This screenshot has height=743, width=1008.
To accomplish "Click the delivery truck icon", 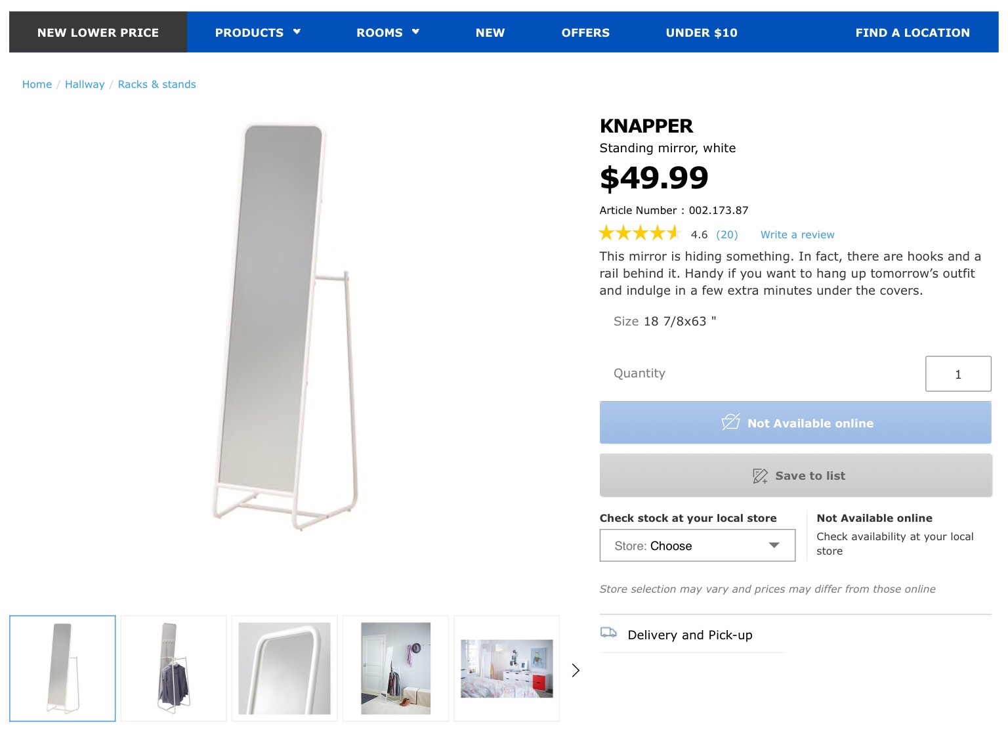I will click(608, 633).
